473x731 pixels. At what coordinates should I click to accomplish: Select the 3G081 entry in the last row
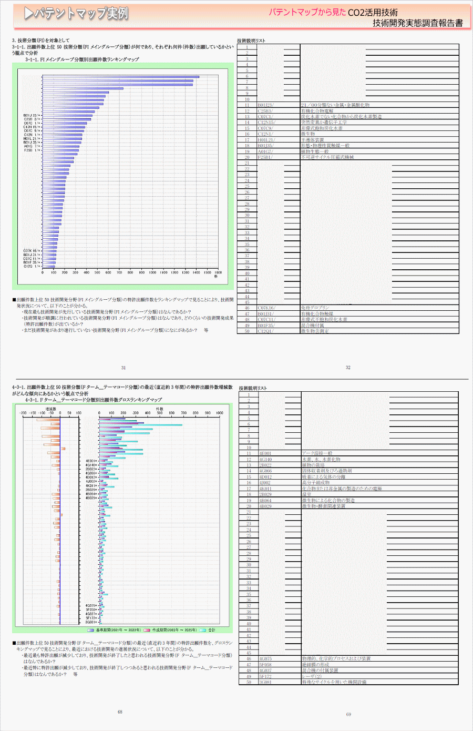click(265, 682)
